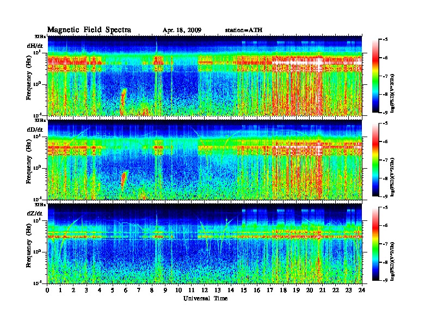Click the log(PSD) label of top colorbar
The image size is (431, 333).
click(392, 93)
